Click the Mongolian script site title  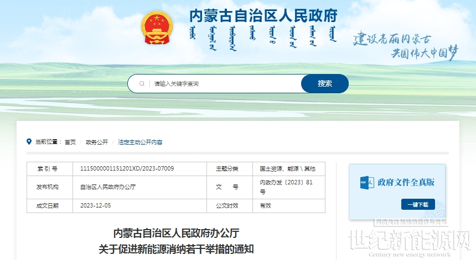263,38
